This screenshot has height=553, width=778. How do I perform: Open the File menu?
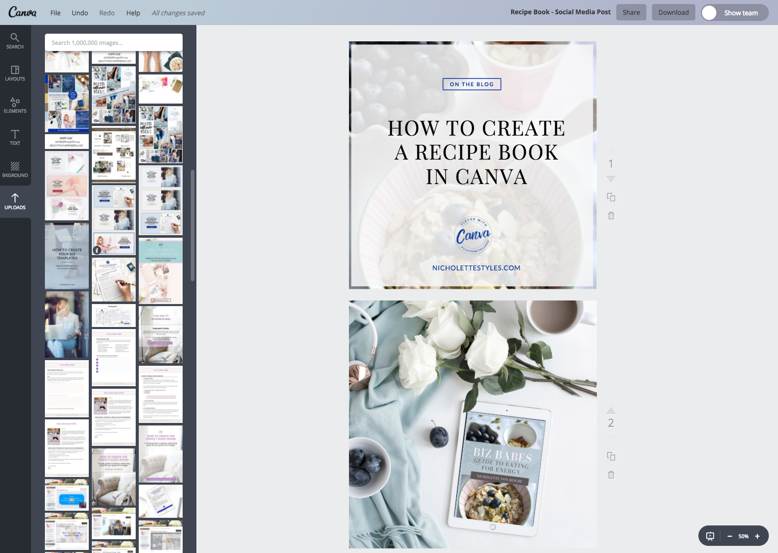pyautogui.click(x=56, y=13)
